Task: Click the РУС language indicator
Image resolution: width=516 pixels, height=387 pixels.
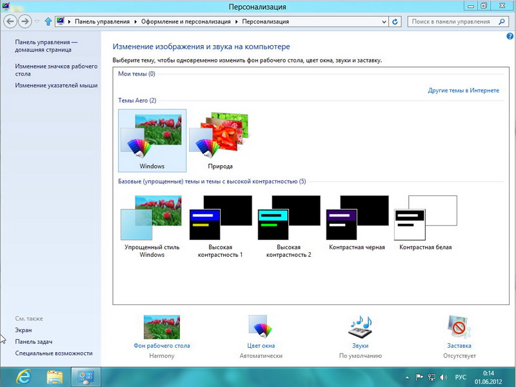Action: click(x=461, y=377)
